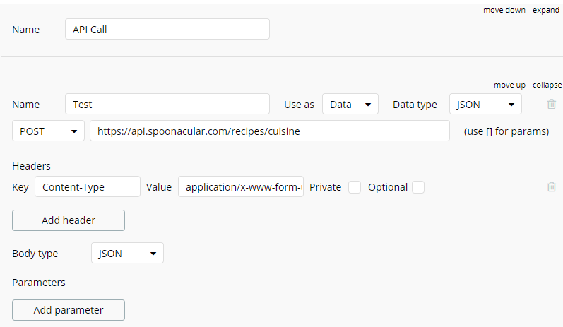This screenshot has height=327, width=563.
Task: Click the move up link
Action: pos(509,85)
